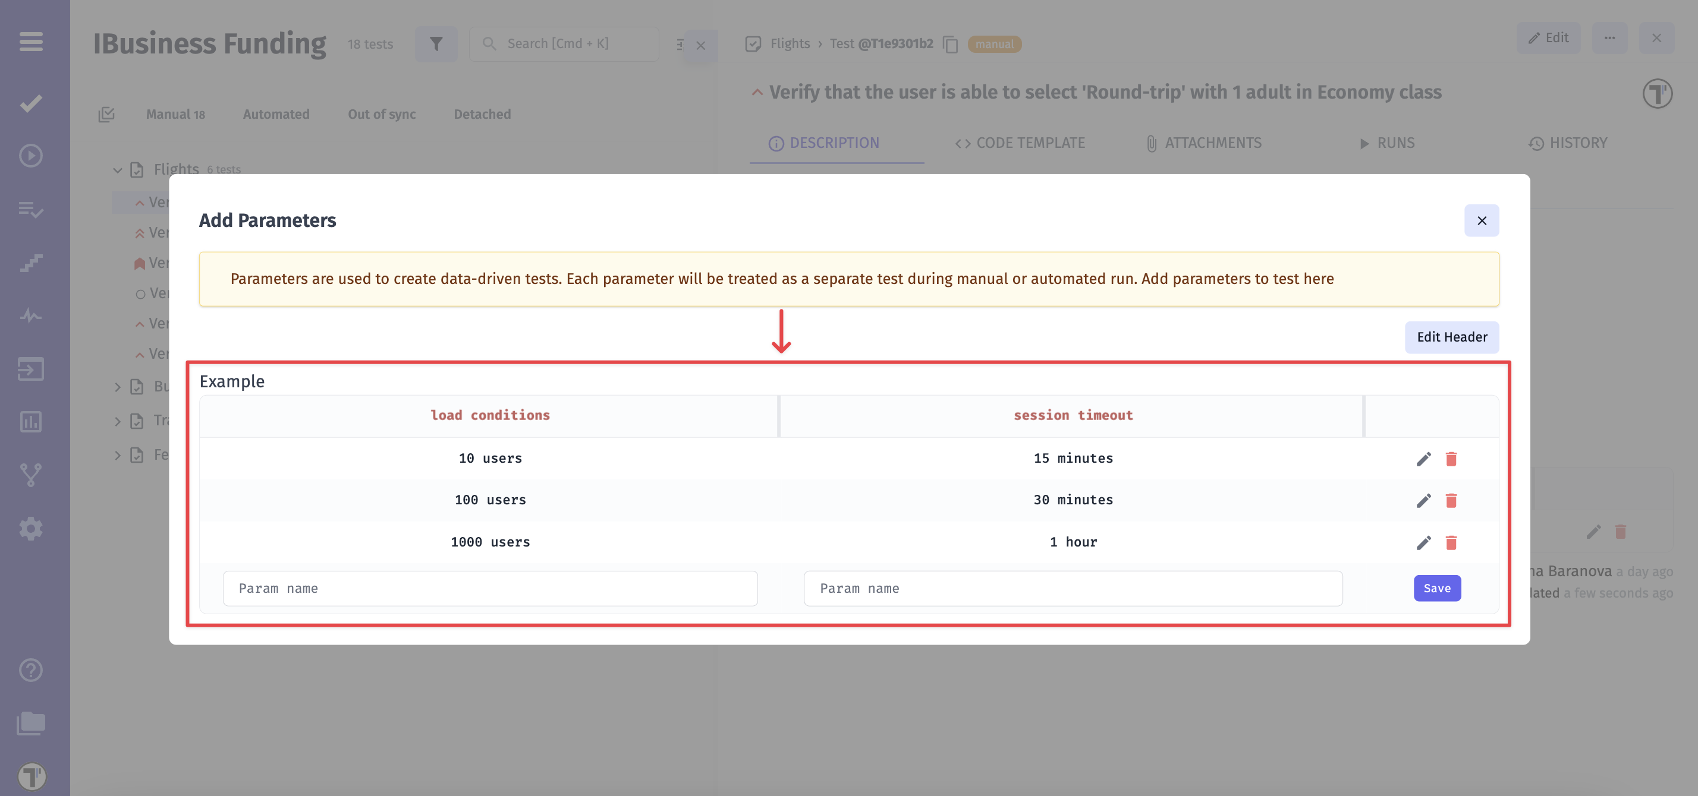The image size is (1698, 796).
Task: Copy the test ID next to @T1e9301b2
Action: coord(950,44)
